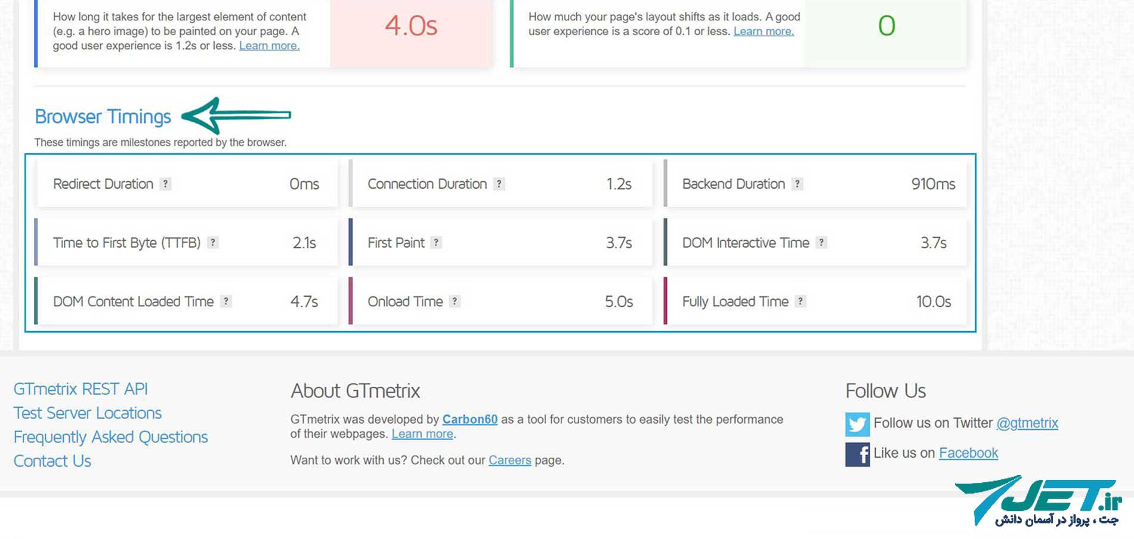The image size is (1134, 539).
Task: Click 'These timings are milestones' description text
Action: [x=160, y=142]
